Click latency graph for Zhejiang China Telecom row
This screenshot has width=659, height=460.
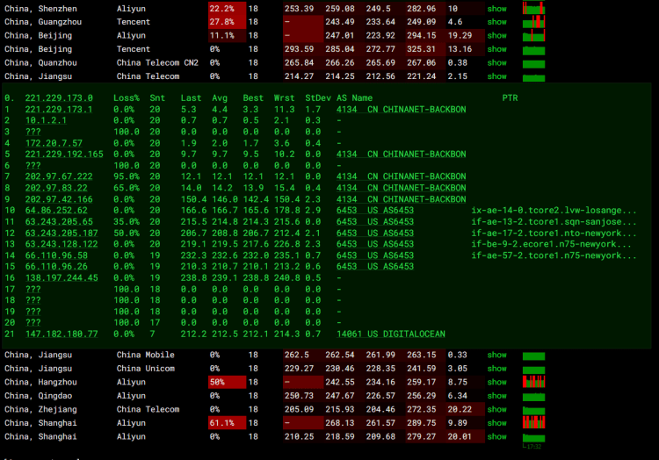[533, 411]
